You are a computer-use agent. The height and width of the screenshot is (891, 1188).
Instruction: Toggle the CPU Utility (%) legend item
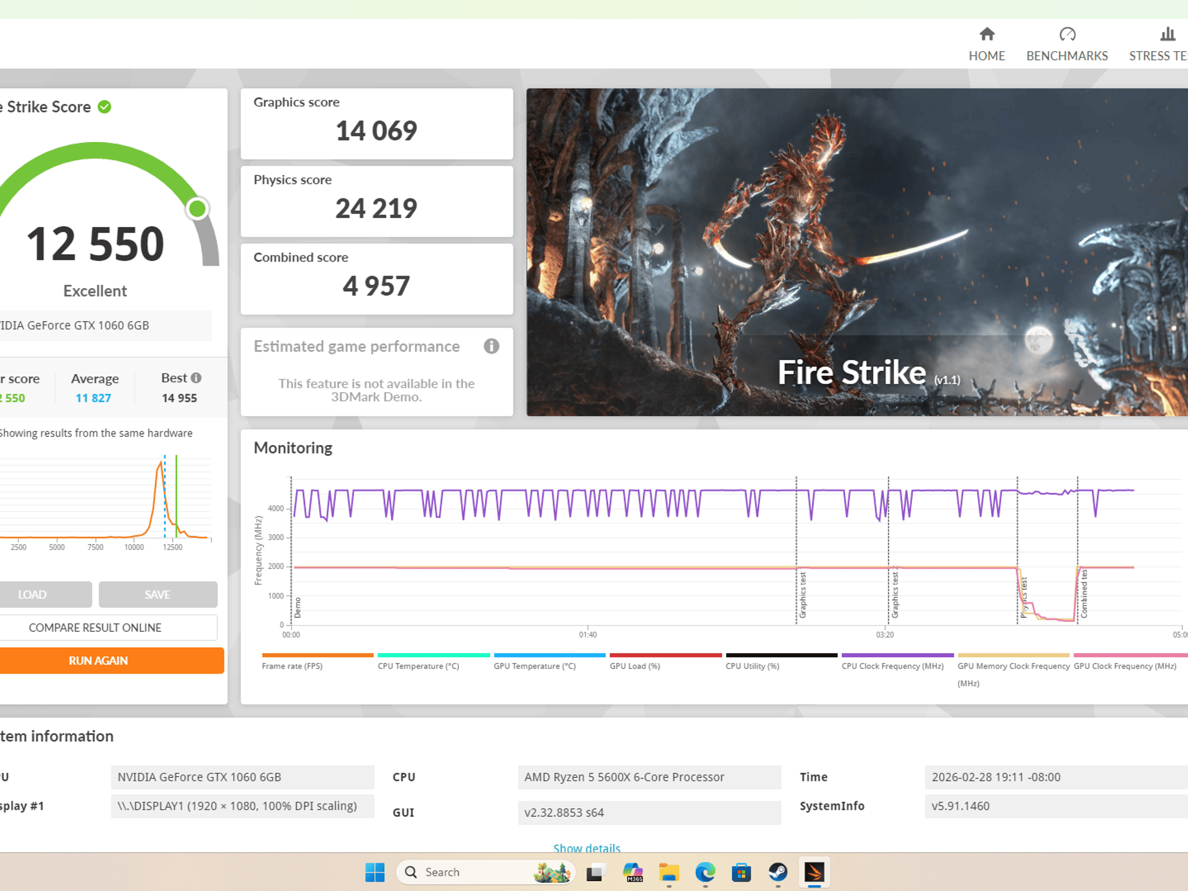pos(781,662)
